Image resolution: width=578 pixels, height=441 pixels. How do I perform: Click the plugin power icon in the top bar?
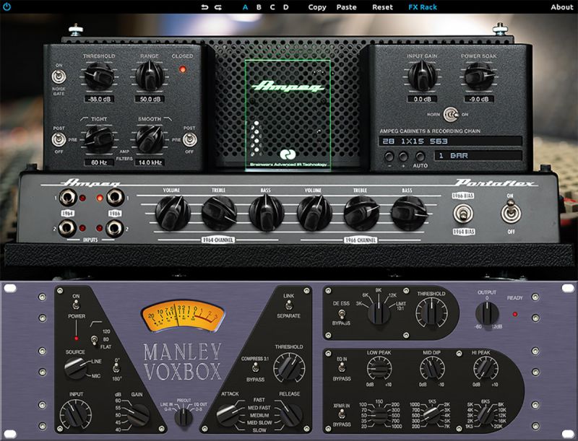point(7,6)
